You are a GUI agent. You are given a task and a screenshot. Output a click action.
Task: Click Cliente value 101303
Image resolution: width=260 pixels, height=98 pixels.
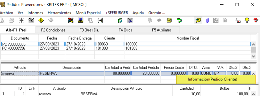pos(102,48)
